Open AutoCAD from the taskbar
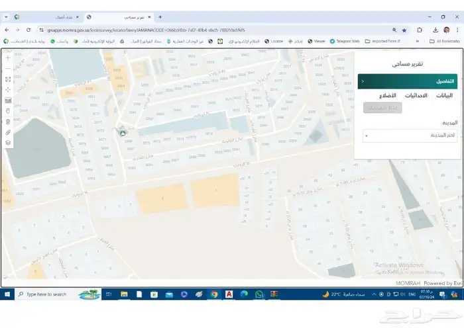The width and height of the screenshot is (464, 328). pyautogui.click(x=229, y=294)
